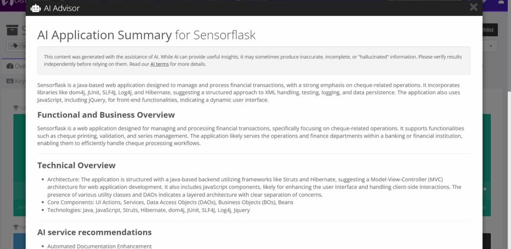Open the user profile icon at the top right

point(501,2)
